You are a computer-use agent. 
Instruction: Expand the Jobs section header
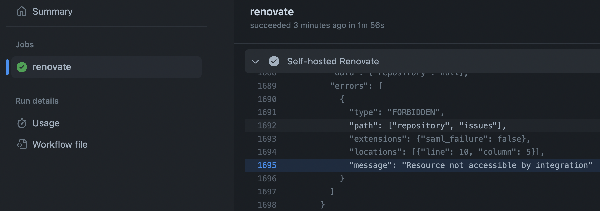(24, 44)
